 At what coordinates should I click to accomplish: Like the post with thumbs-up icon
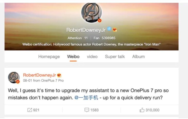pyautogui.click(x=142, y=110)
